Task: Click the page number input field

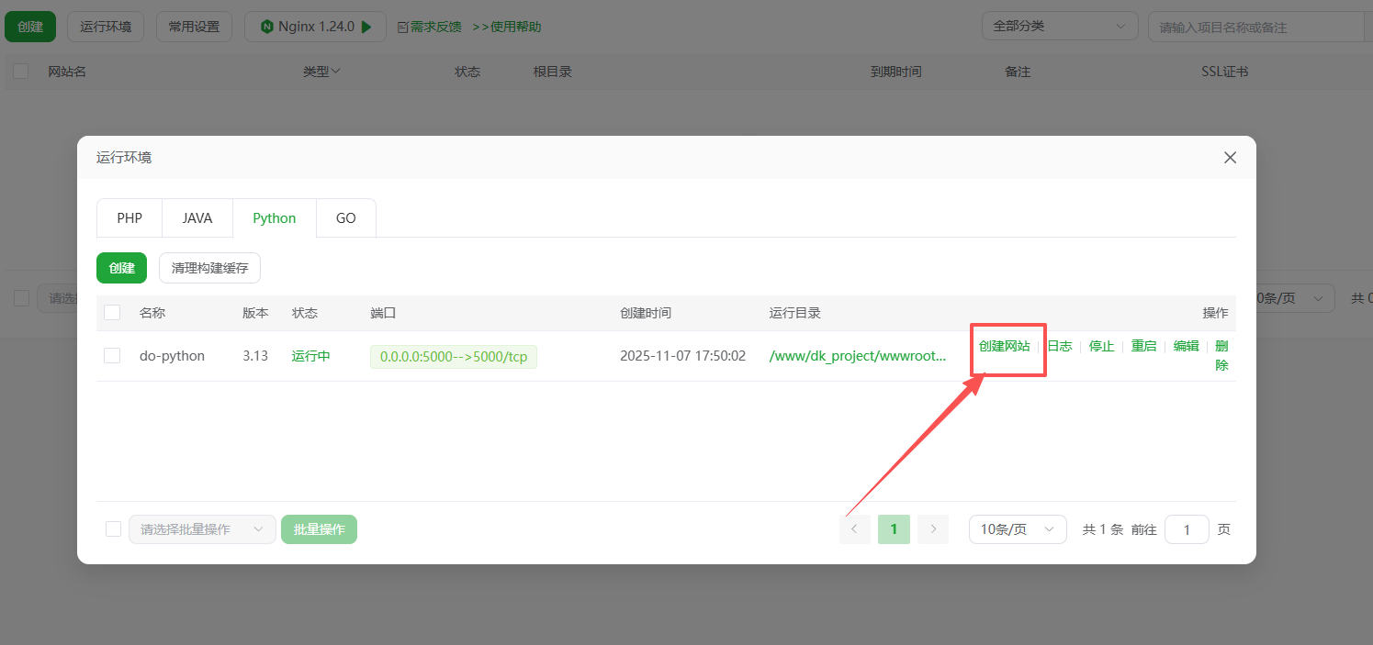Action: tap(1187, 529)
